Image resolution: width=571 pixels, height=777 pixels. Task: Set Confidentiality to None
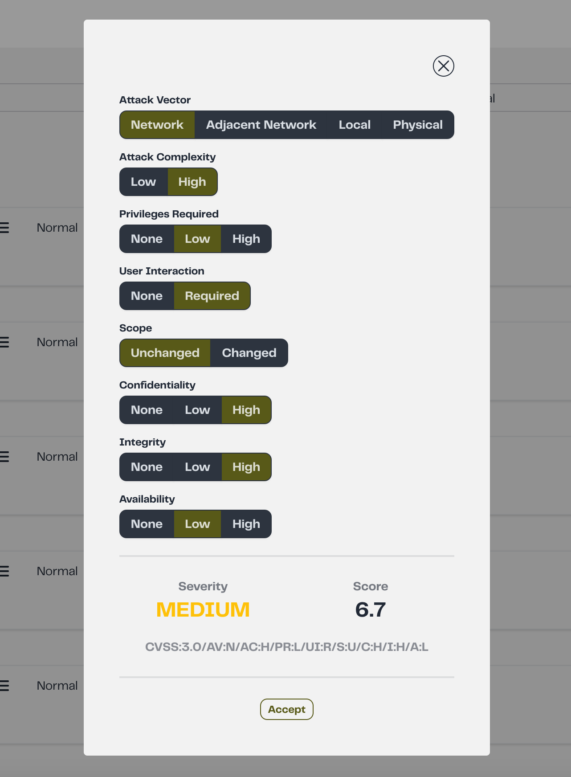[x=147, y=410]
